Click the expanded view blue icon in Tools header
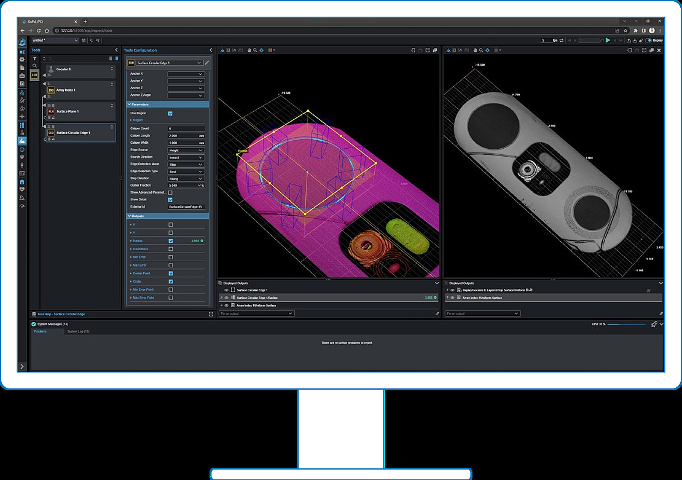 (117, 58)
